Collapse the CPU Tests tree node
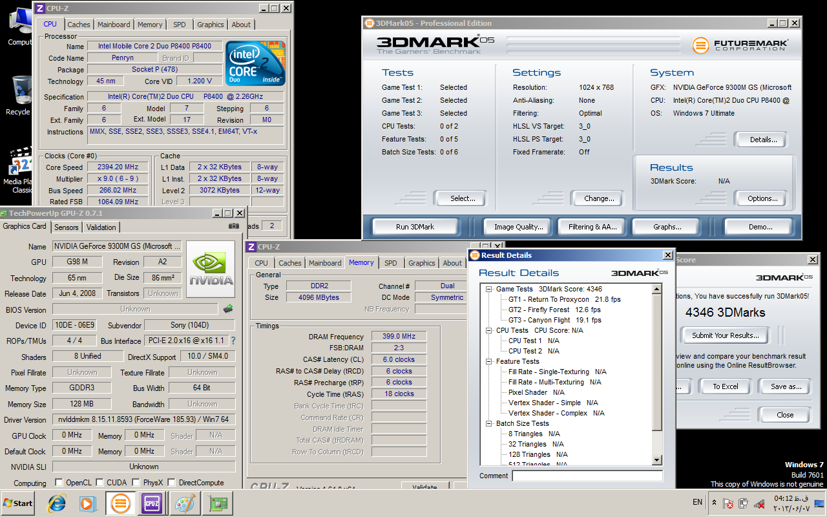This screenshot has height=517, width=827. (489, 330)
